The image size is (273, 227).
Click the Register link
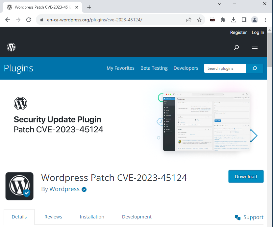tap(238, 32)
